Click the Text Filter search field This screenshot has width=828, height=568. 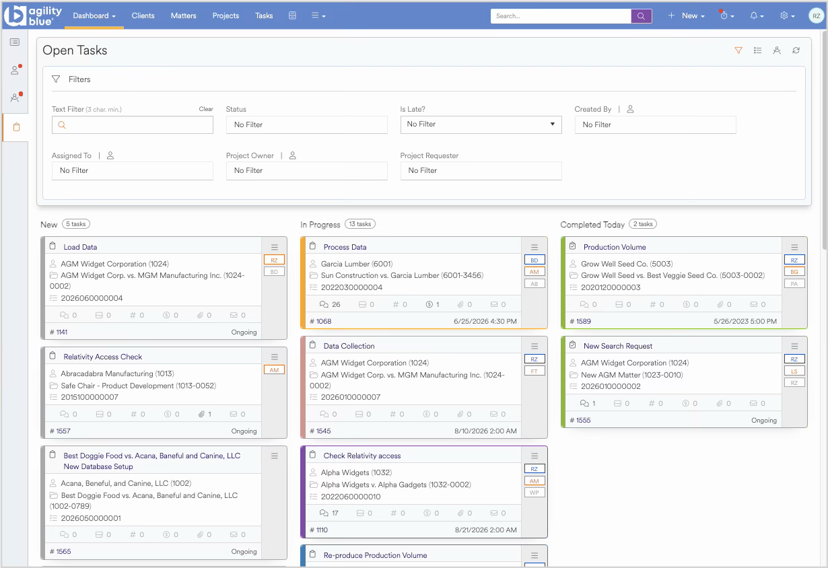click(133, 125)
